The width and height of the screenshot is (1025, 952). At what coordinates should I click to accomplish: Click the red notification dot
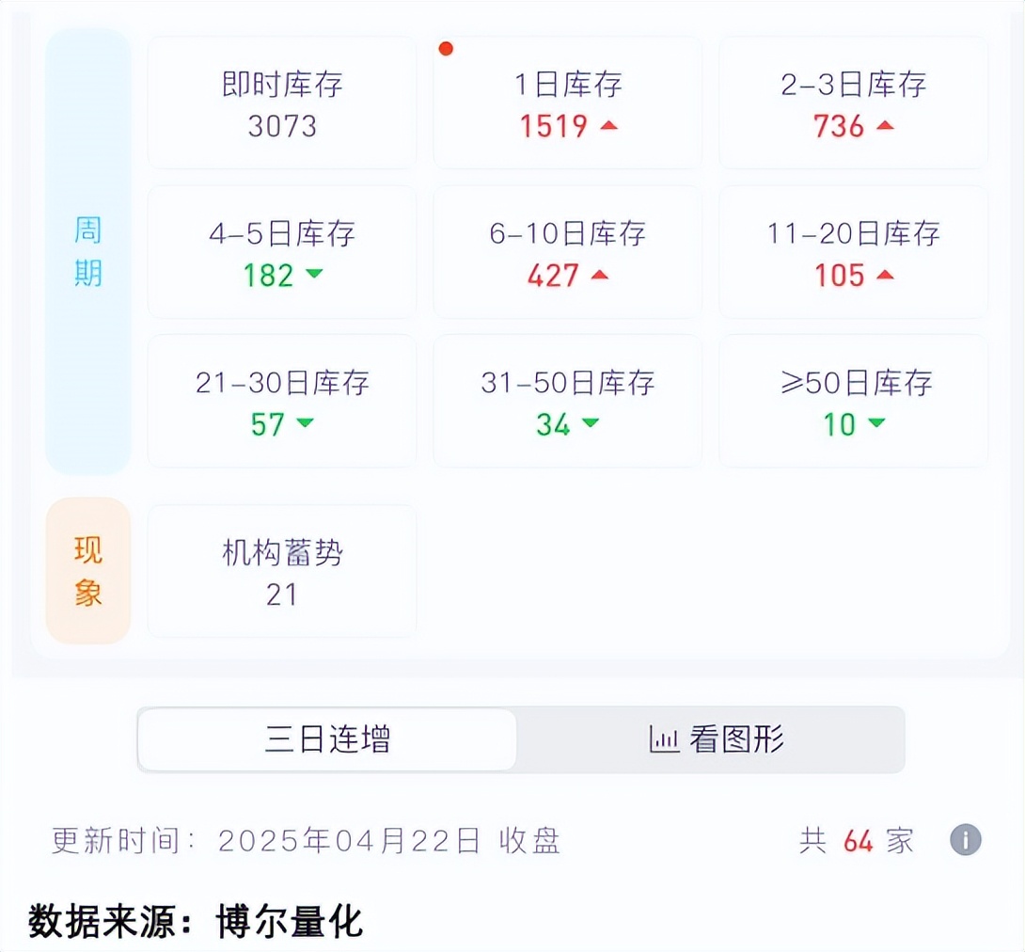pos(446,48)
